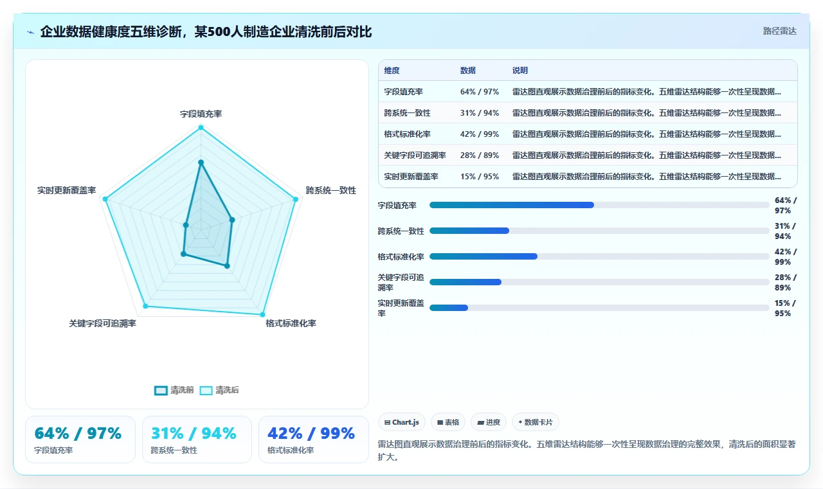Viewport: 823px width, 489px height.
Task: Open the 42% / 99% 格式标准化率 KPI card
Action: 314,440
